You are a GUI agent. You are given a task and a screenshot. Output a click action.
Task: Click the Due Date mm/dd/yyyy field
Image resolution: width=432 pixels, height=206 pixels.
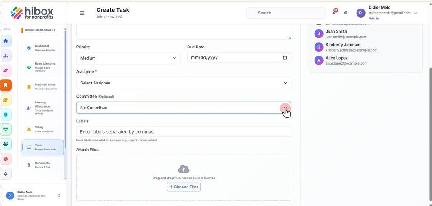click(239, 57)
